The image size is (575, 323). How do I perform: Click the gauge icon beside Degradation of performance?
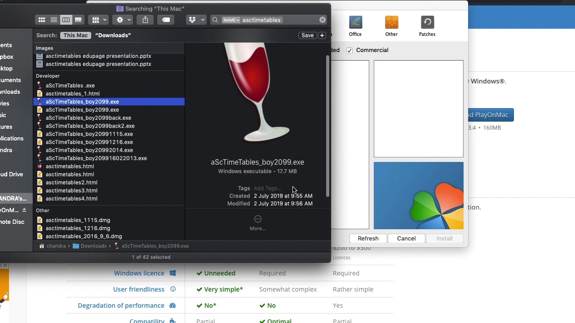click(x=172, y=306)
